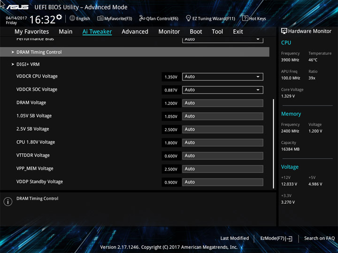338x253 pixels.
Task: Click +5V reading 4.986 V
Action: (x=315, y=184)
